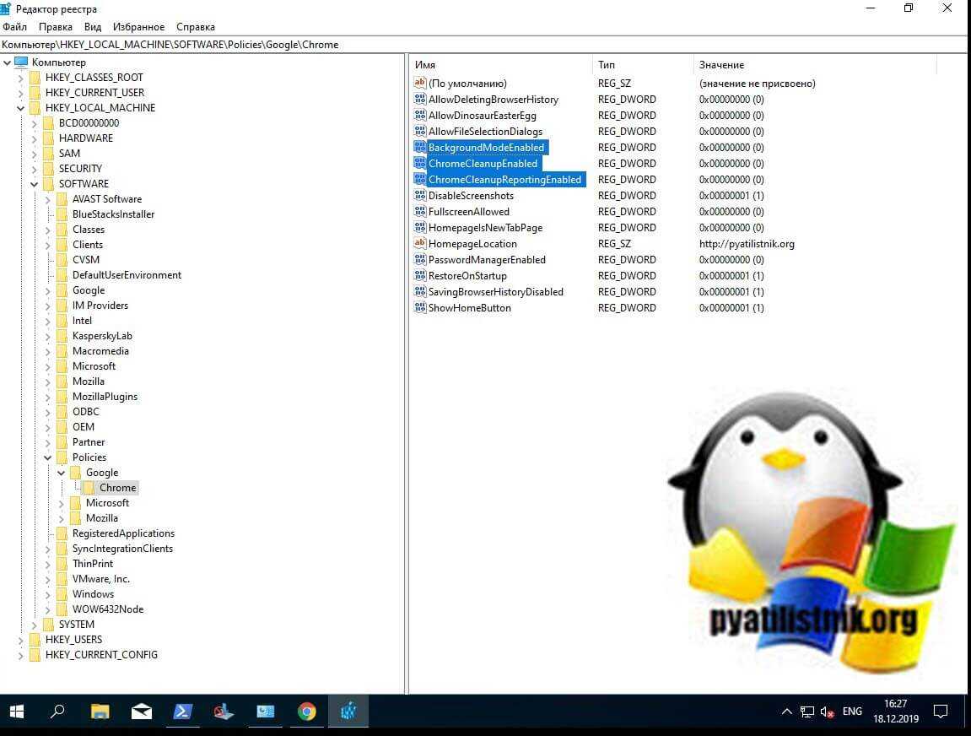Open PowerShell from the taskbar

pyautogui.click(x=182, y=712)
